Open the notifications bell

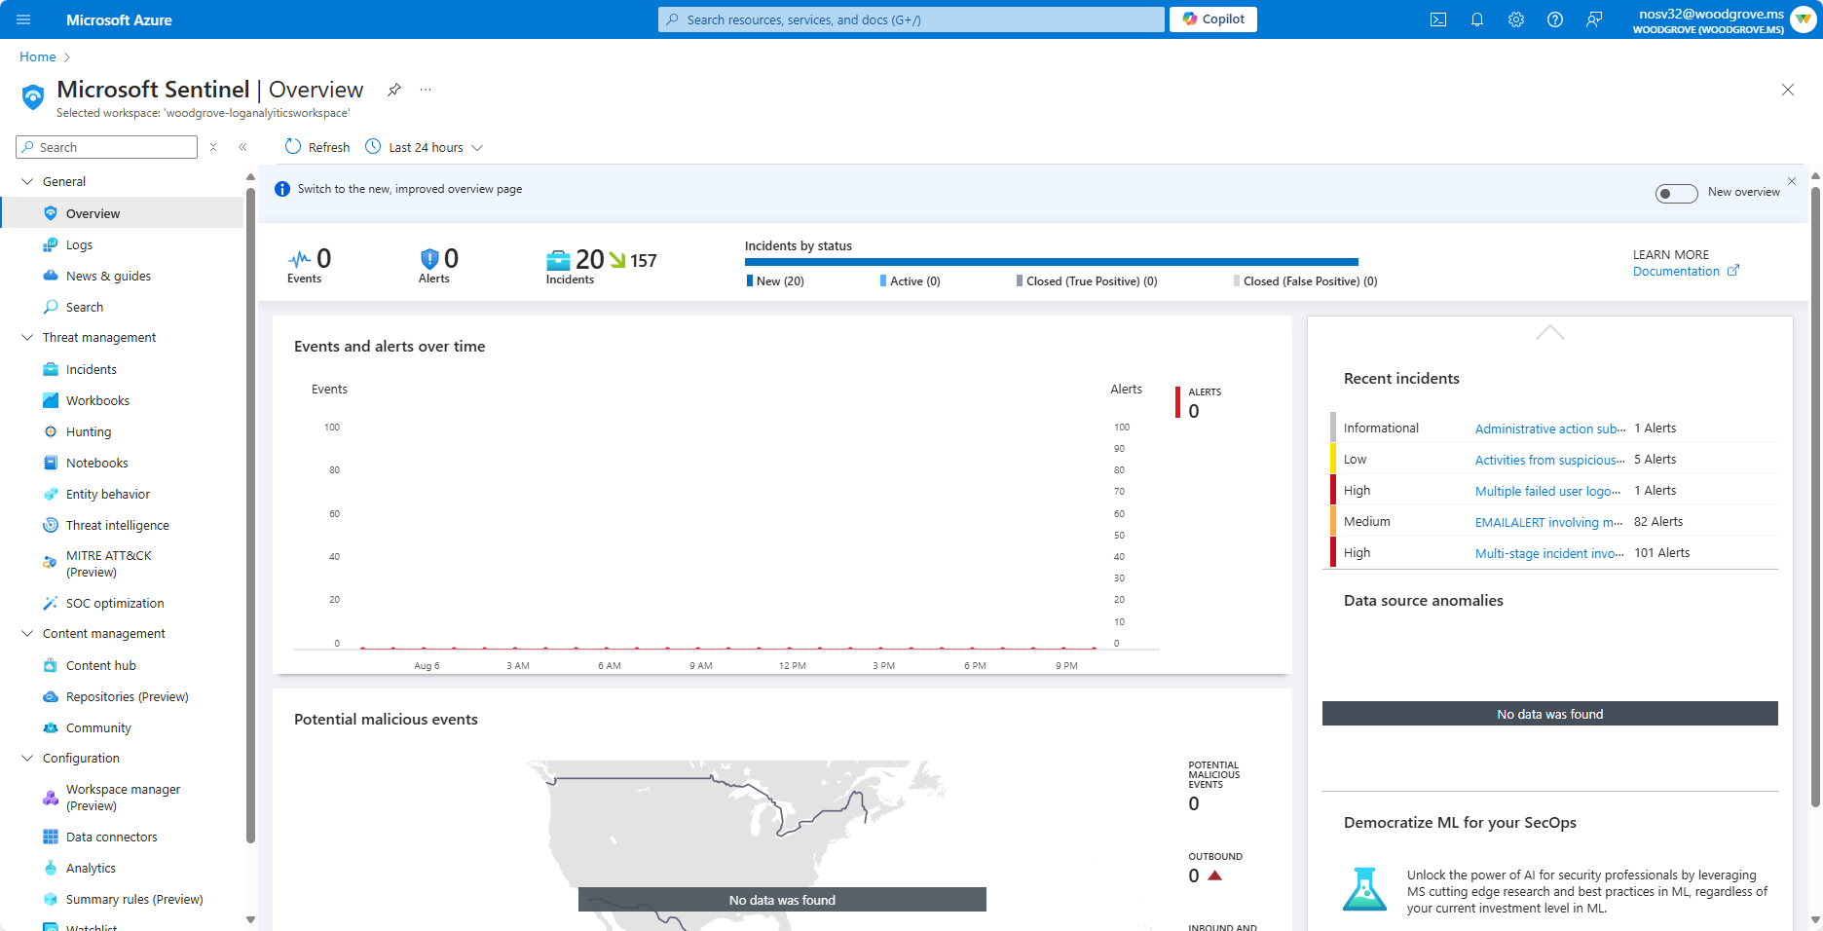[1477, 19]
